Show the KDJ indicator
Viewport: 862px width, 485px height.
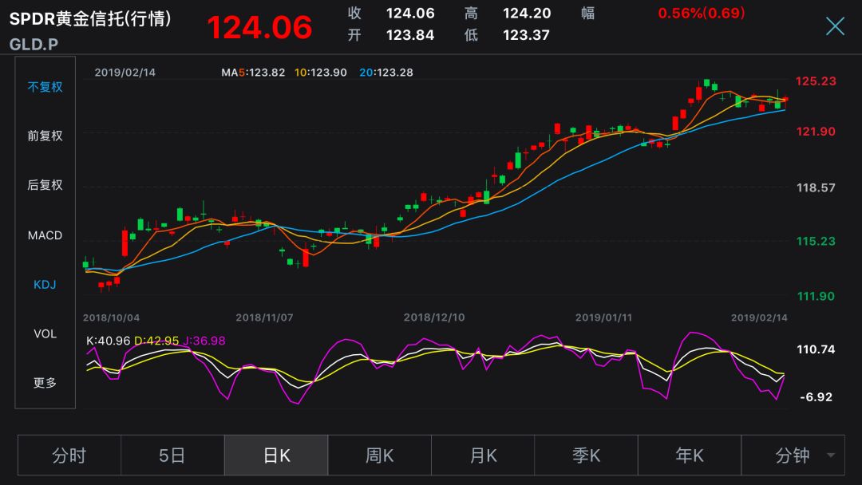pos(45,285)
